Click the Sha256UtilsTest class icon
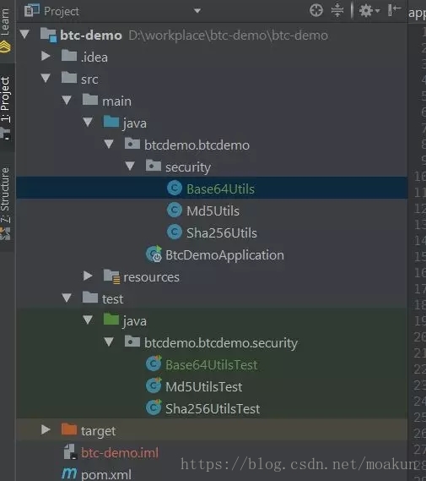Image resolution: width=426 pixels, height=481 pixels. (x=154, y=408)
